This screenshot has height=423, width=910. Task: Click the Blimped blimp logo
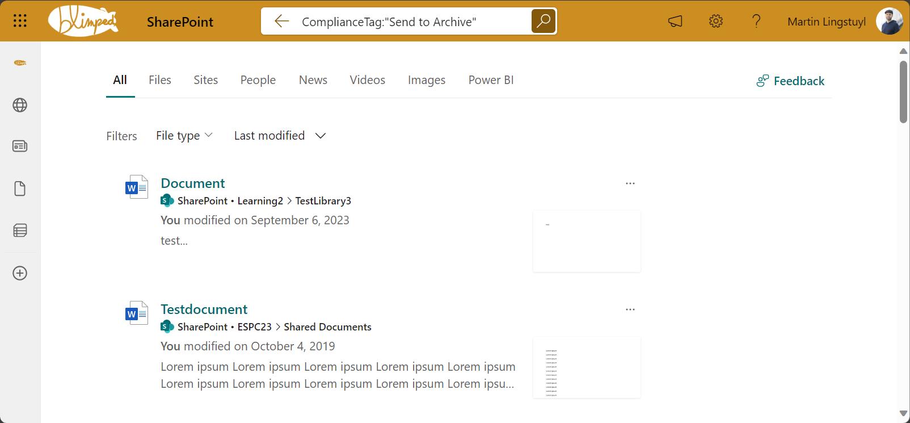click(x=83, y=22)
